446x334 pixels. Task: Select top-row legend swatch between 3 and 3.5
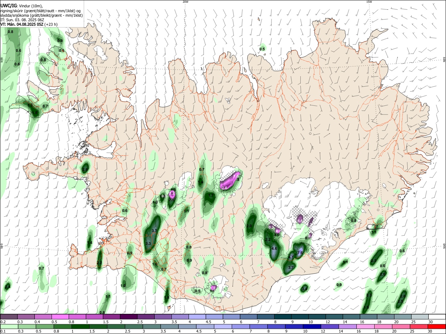(163, 317)
